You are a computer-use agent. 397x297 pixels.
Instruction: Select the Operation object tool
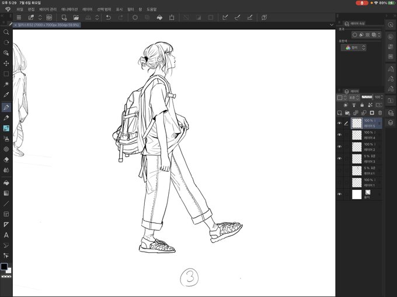(x=6, y=53)
